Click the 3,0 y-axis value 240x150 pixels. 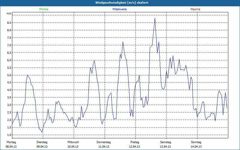tap(9, 105)
